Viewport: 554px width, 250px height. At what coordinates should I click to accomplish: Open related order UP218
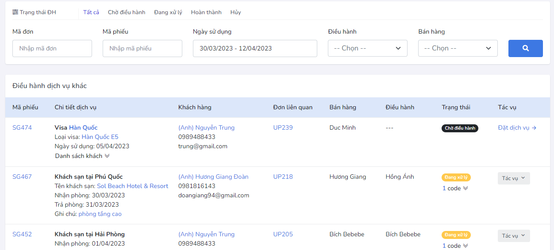(x=283, y=177)
